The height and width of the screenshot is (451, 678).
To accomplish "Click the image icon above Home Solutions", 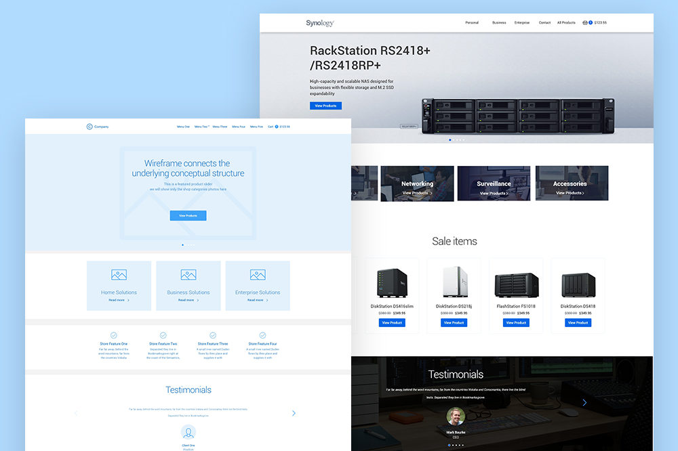I will tap(119, 275).
